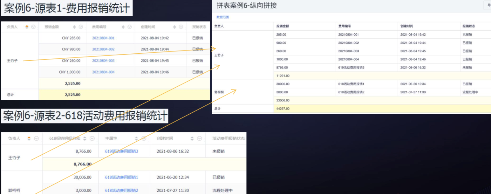This screenshot has width=491, height=194.
Task: Sort by 费用编号 in 费用报销统计 table
Action: [123, 27]
